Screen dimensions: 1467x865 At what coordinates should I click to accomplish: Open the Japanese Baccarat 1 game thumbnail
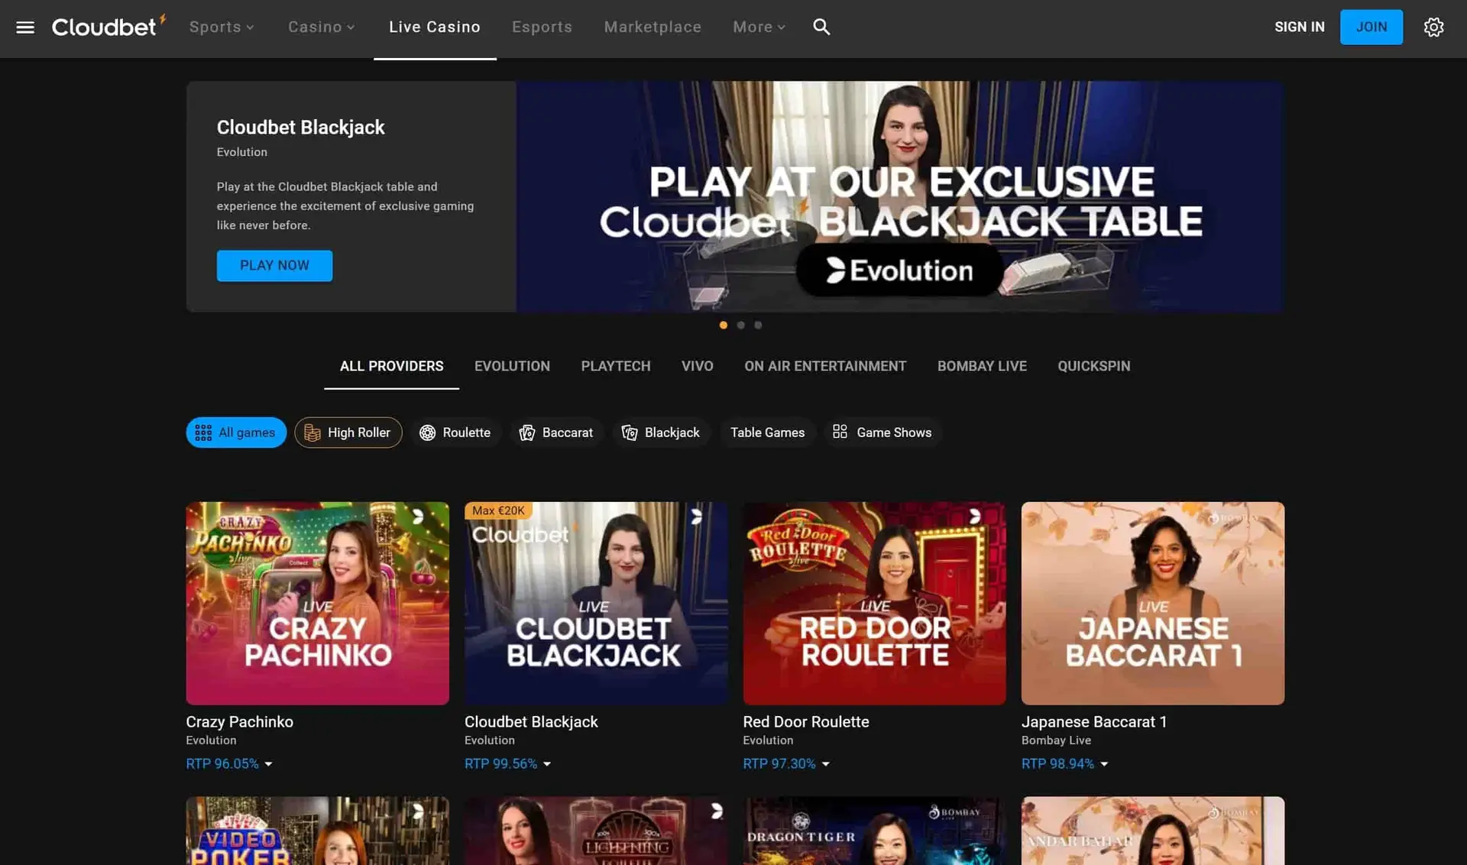click(x=1152, y=603)
